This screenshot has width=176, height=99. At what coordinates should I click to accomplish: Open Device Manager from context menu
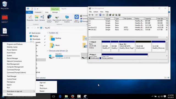click(x=12, y=58)
